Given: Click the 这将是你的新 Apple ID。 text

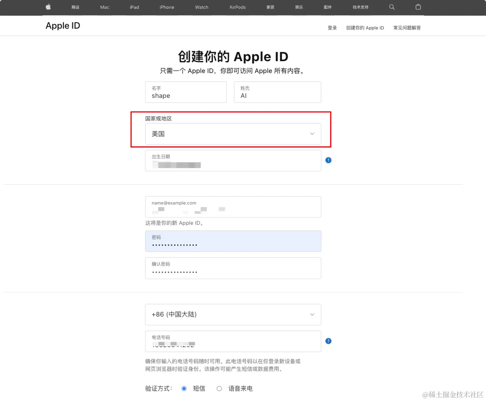Looking at the screenshot, I should tap(174, 223).
